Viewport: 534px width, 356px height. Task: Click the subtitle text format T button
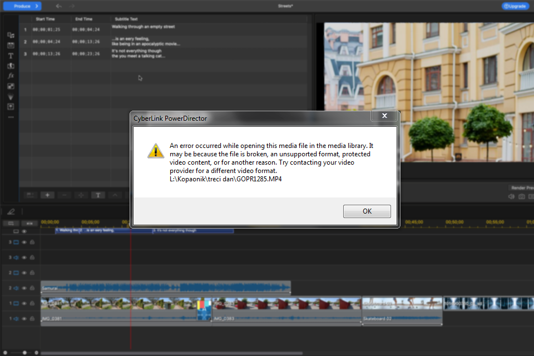point(98,195)
